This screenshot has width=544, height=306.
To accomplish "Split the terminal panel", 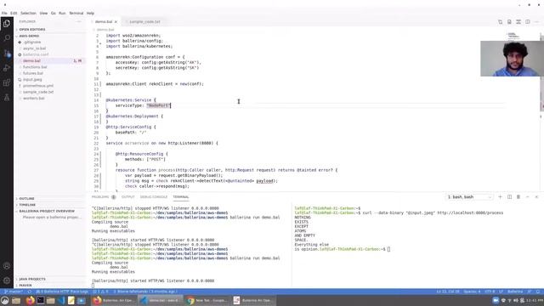I will point(509,196).
